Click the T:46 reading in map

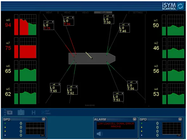pos(123,31)
